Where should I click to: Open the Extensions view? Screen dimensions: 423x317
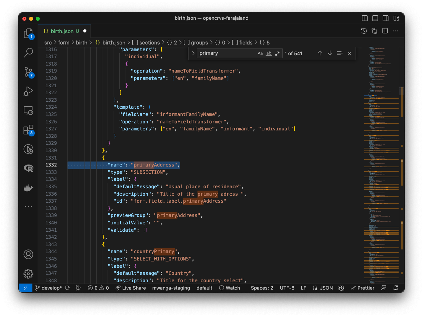[28, 130]
